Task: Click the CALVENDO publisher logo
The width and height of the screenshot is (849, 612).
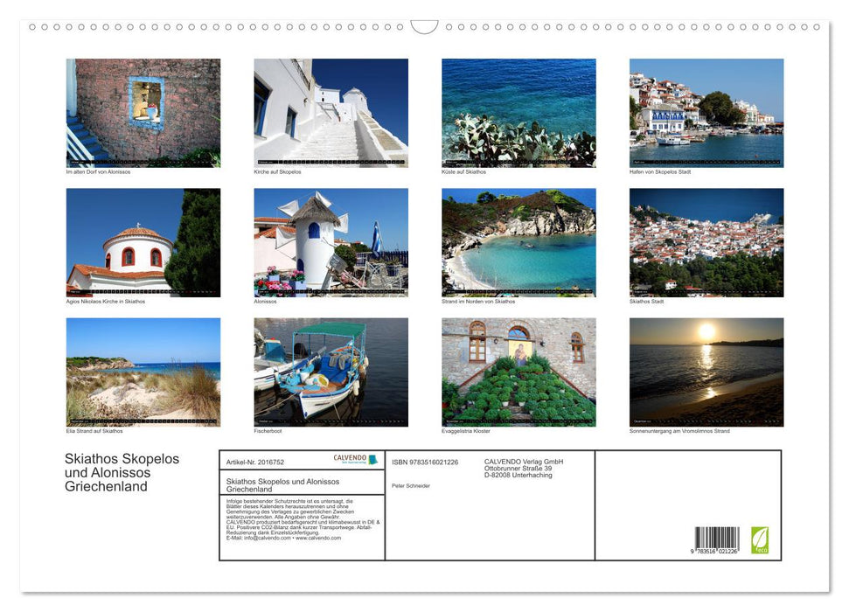Action: click(351, 460)
